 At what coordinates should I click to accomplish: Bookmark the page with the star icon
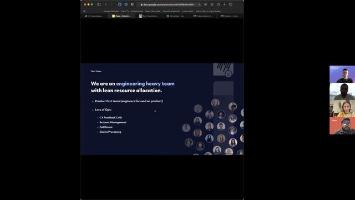pyautogui.click(x=212, y=4)
